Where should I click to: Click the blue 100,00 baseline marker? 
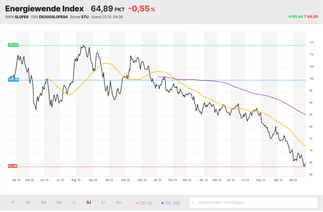coord(14,79)
